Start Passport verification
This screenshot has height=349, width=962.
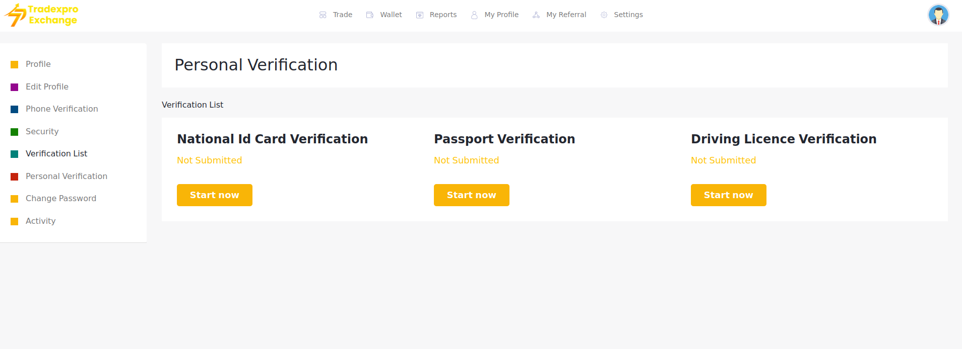(472, 195)
